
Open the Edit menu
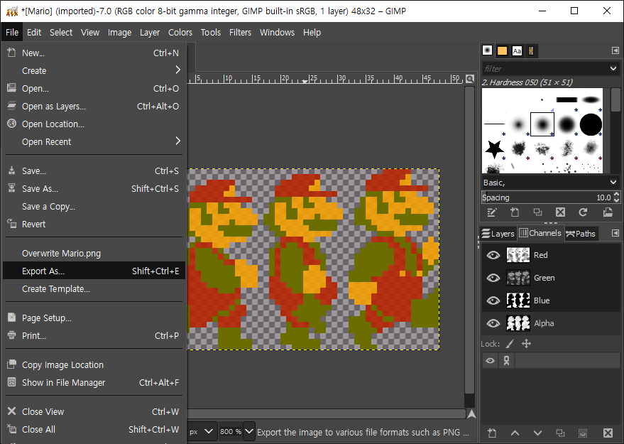[x=34, y=32]
